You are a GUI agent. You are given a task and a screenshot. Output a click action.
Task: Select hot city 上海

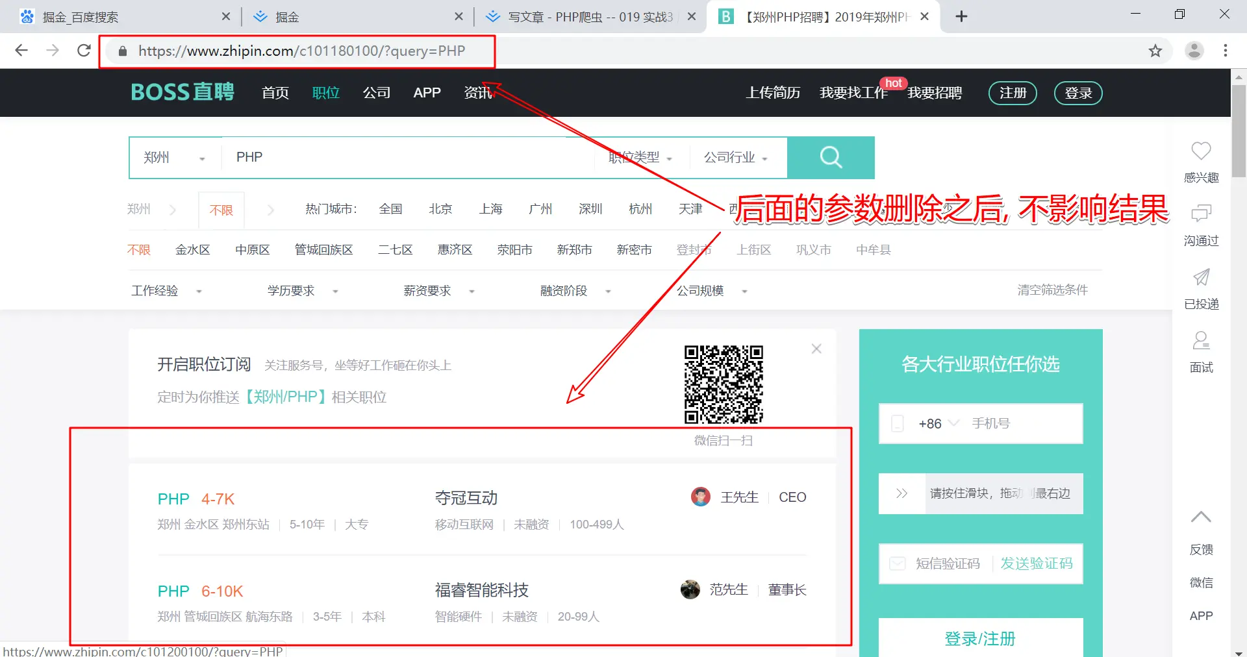point(490,209)
